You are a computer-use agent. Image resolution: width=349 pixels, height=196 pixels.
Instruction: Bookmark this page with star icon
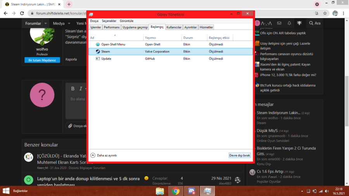pos(325,13)
